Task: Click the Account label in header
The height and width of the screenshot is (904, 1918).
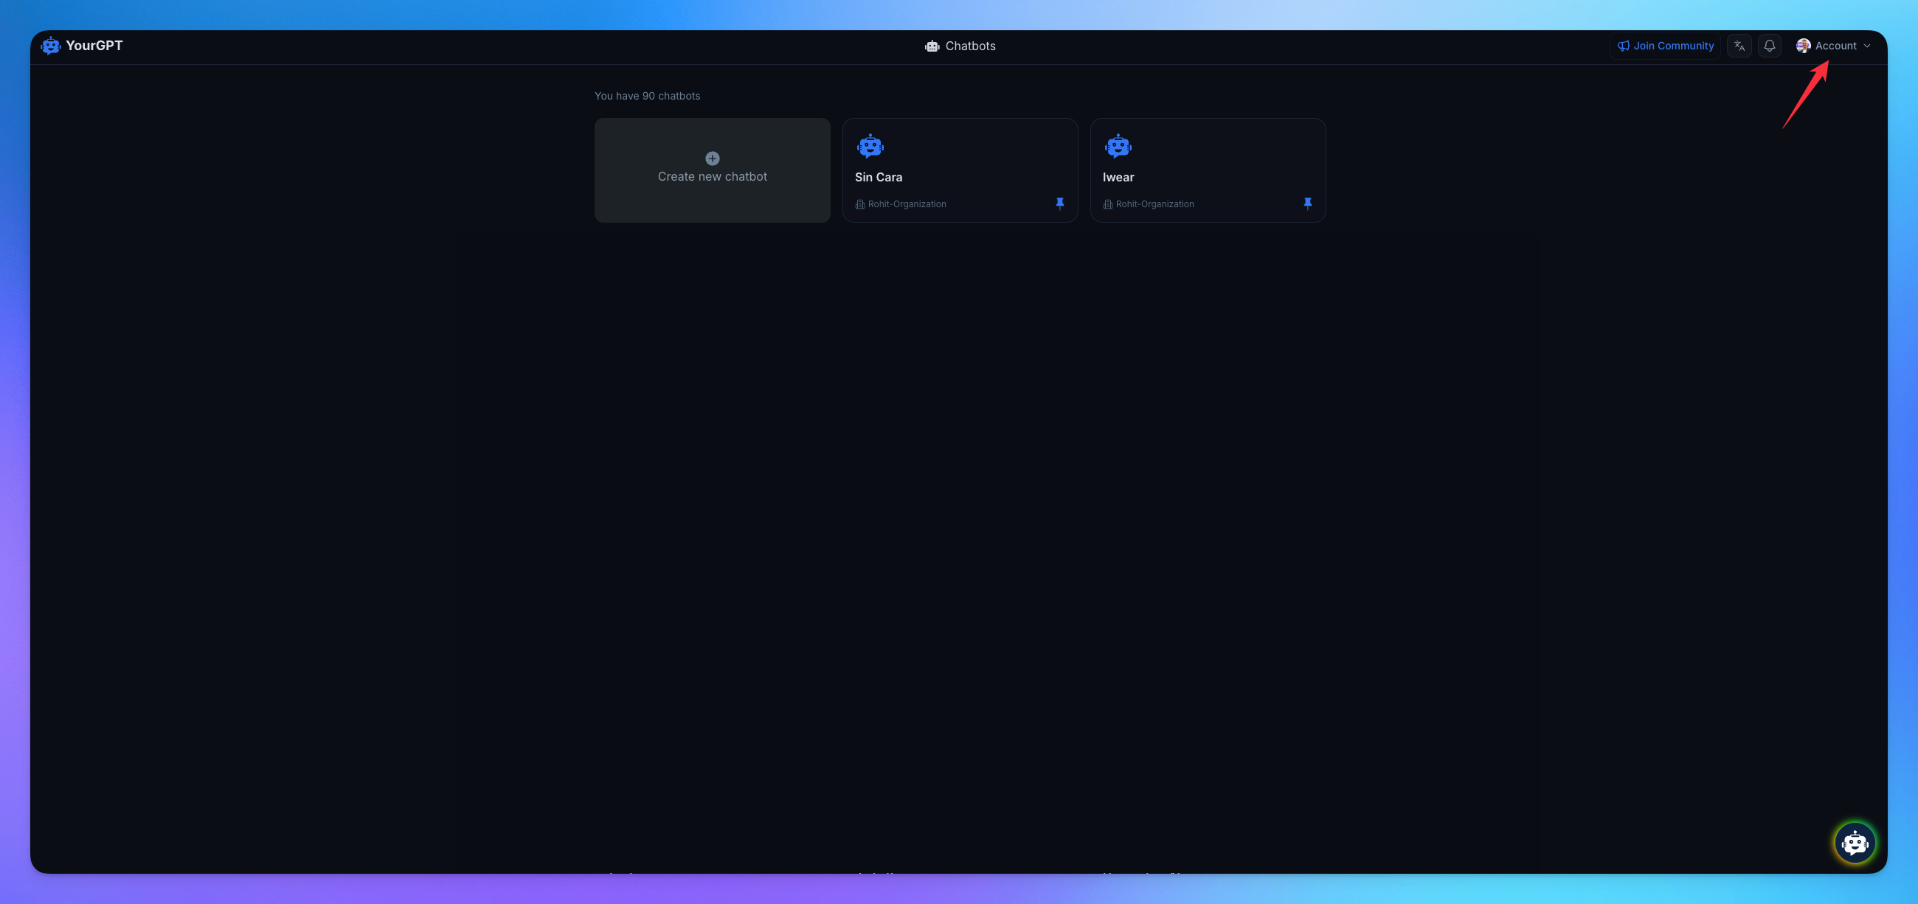Action: tap(1835, 46)
